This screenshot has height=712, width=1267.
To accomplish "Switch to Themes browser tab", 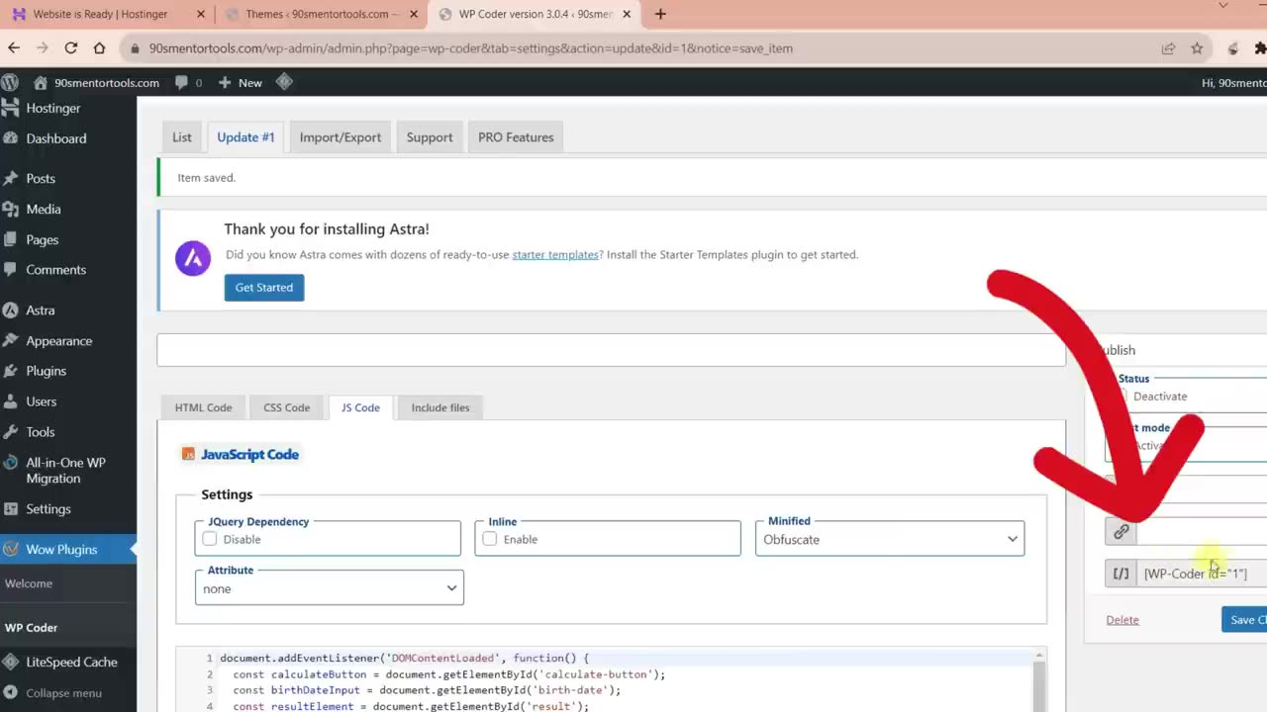I will (x=322, y=14).
